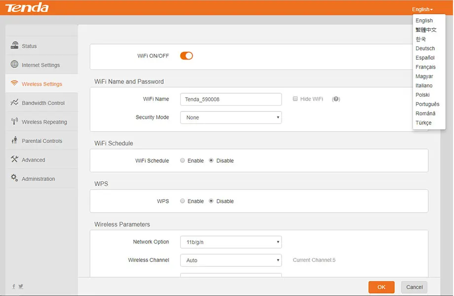
Task: Open the Wireless Channel dropdown
Action: coord(230,260)
